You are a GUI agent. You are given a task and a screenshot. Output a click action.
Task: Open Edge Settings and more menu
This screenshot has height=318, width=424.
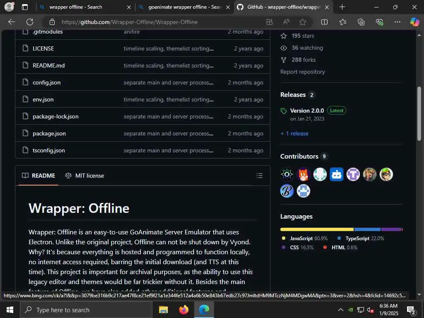tap(397, 22)
